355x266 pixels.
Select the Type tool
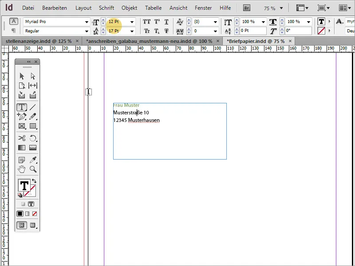[x=21, y=107]
